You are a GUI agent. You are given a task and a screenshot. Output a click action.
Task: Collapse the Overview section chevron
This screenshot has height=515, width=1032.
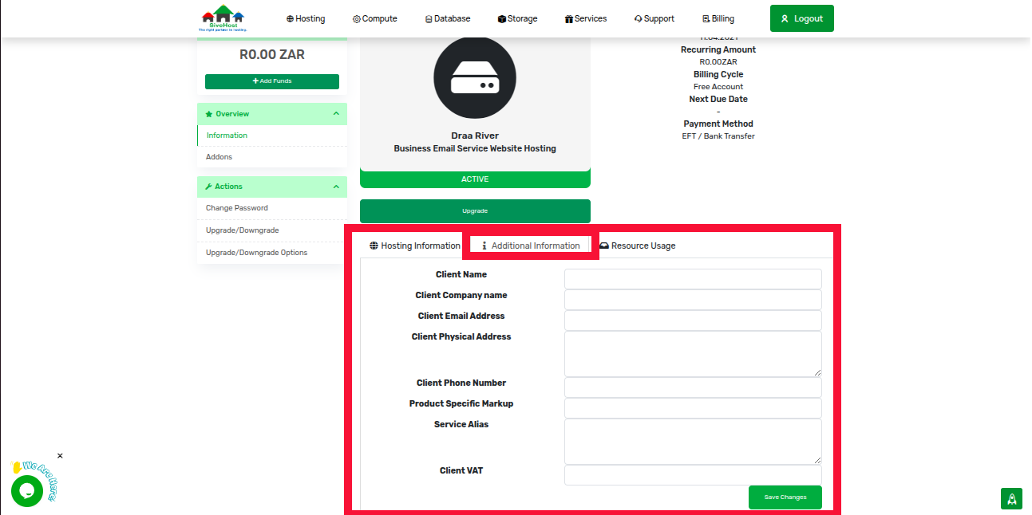coord(336,114)
